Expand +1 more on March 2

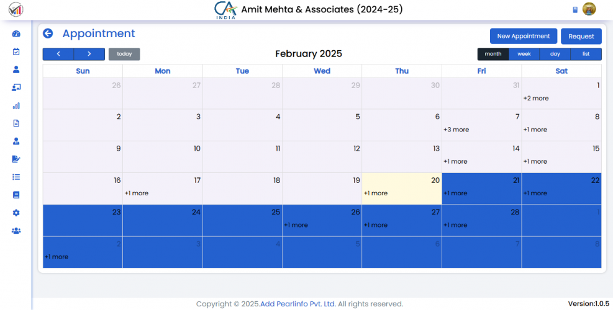(57, 257)
